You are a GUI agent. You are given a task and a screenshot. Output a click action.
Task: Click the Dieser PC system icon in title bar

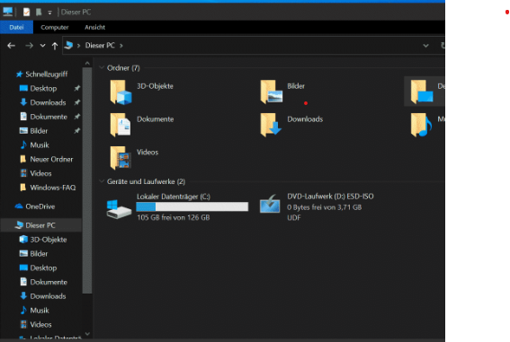[7, 12]
